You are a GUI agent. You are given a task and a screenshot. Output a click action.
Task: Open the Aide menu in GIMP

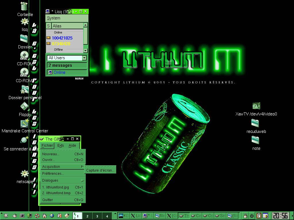[x=72, y=145]
